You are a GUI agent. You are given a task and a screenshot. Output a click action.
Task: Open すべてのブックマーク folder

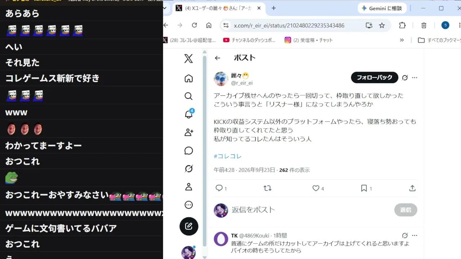coord(439,40)
